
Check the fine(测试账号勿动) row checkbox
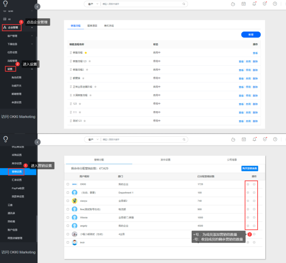[68, 209]
